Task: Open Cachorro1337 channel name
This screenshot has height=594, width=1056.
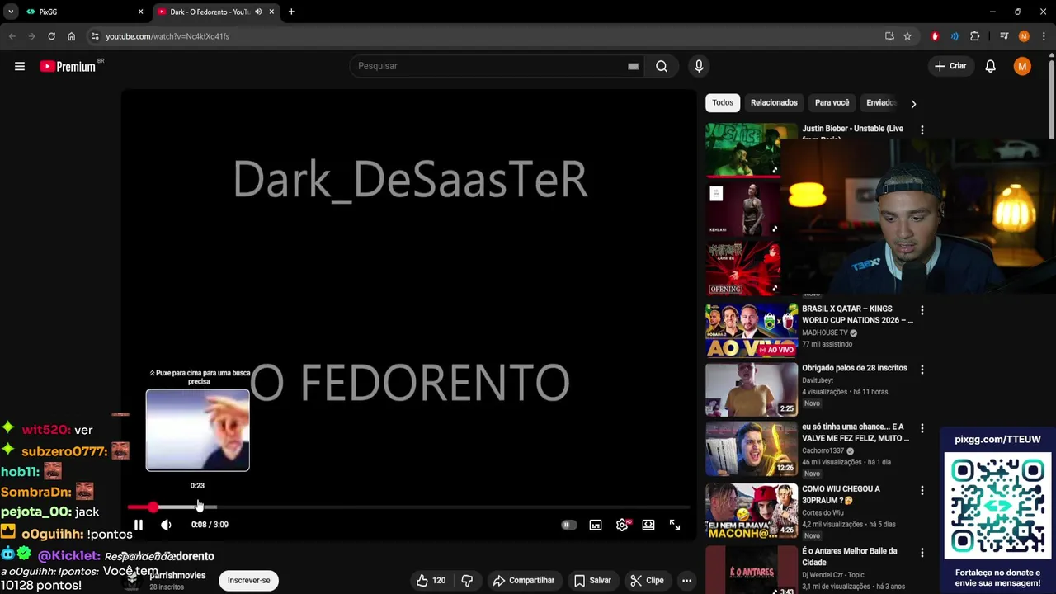Action: coord(823,451)
